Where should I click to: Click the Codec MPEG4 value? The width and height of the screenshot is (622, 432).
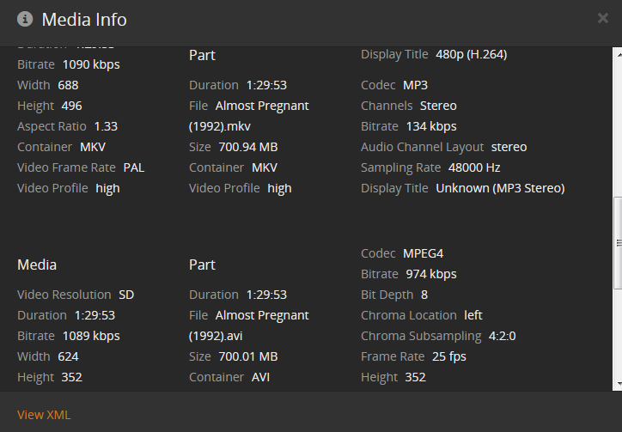(423, 253)
